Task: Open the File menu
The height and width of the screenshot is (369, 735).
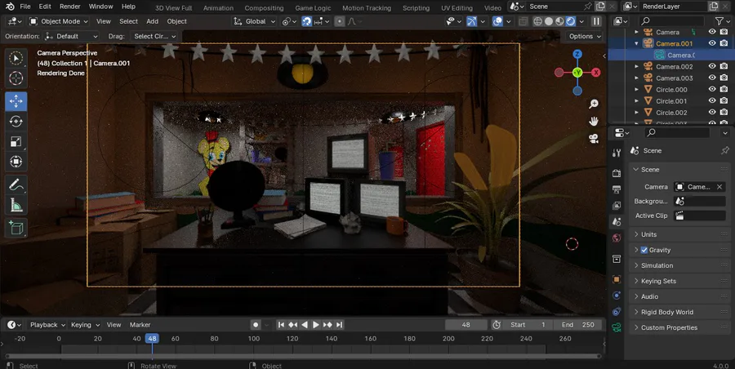Action: click(x=24, y=7)
